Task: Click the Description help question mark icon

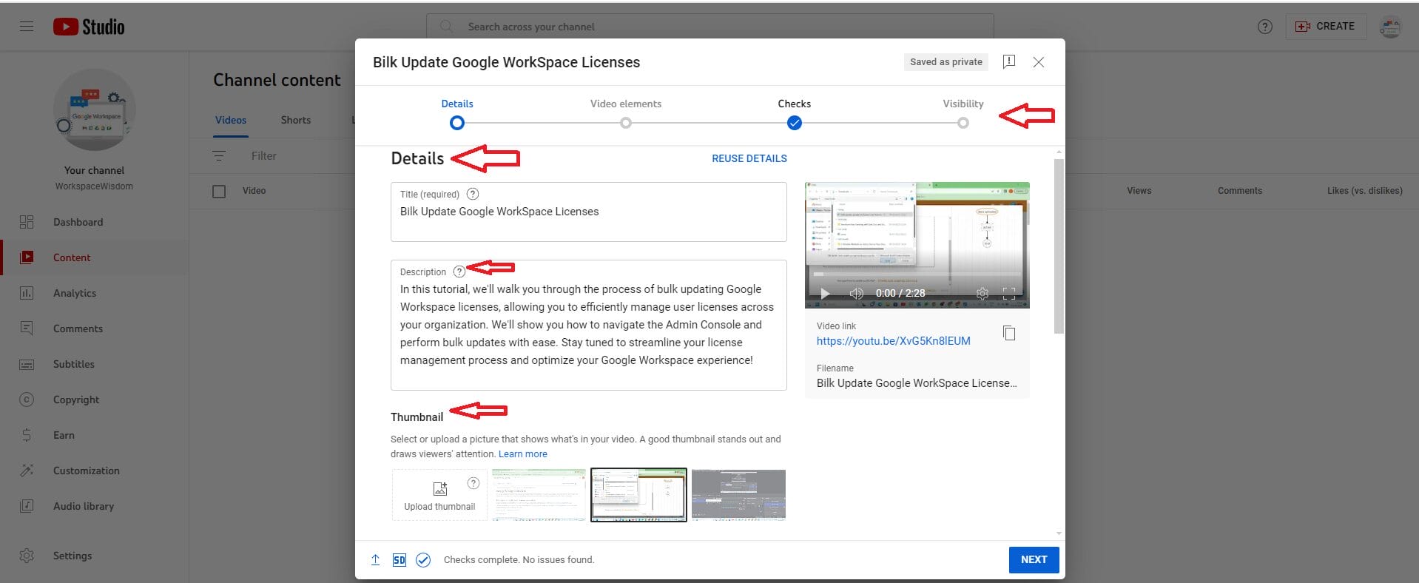Action: (459, 272)
